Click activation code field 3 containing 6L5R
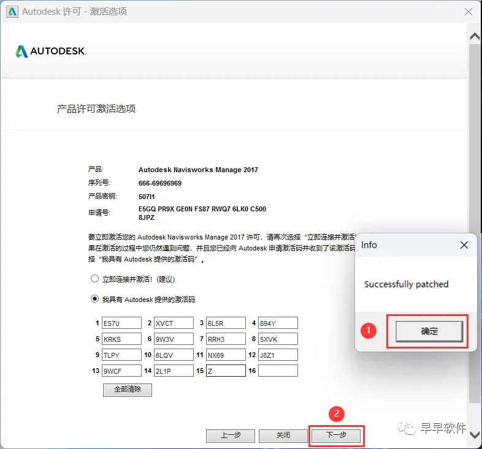 point(226,323)
